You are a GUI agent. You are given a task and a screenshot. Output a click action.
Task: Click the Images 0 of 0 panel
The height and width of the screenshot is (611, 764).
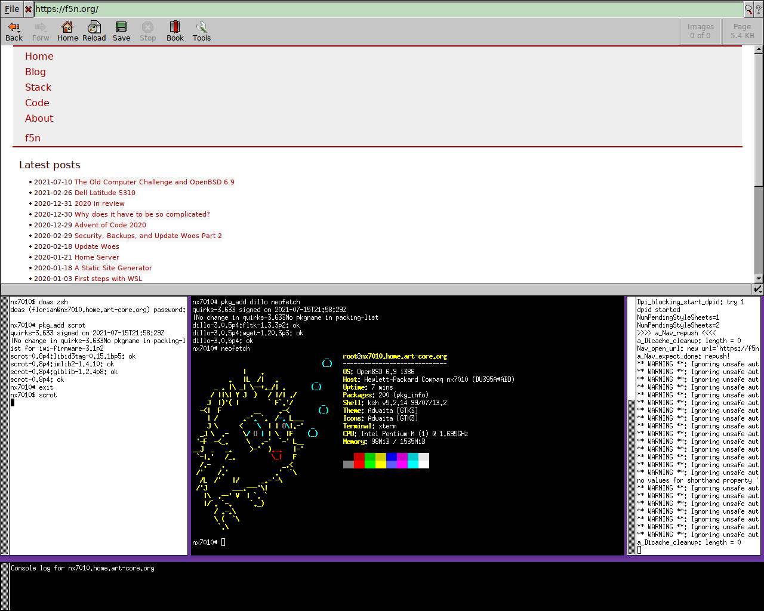click(x=700, y=30)
